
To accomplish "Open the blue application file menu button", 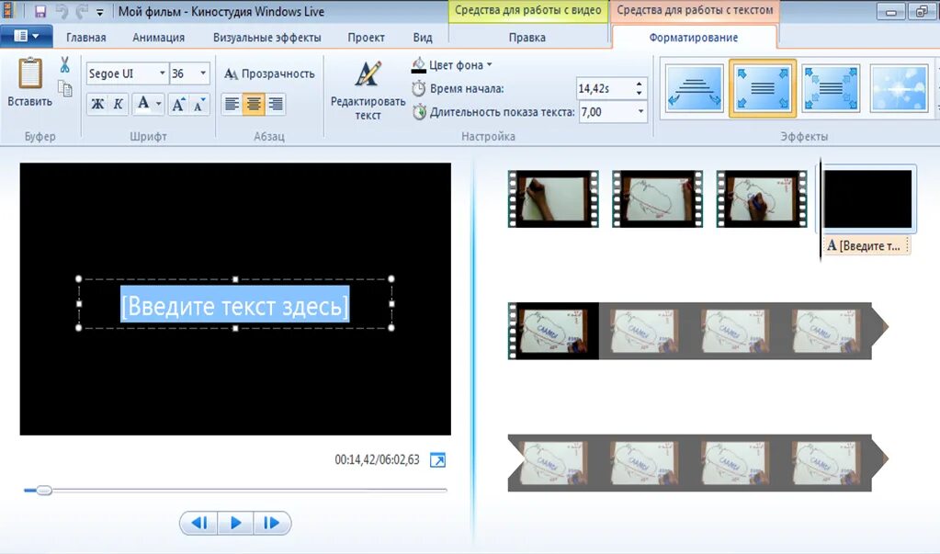I will [x=26, y=36].
